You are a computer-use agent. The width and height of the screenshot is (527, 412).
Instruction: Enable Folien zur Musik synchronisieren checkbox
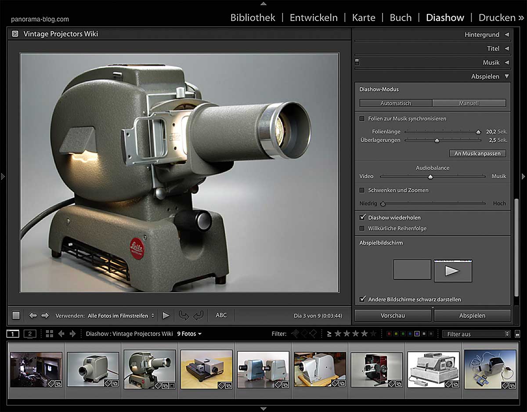362,119
